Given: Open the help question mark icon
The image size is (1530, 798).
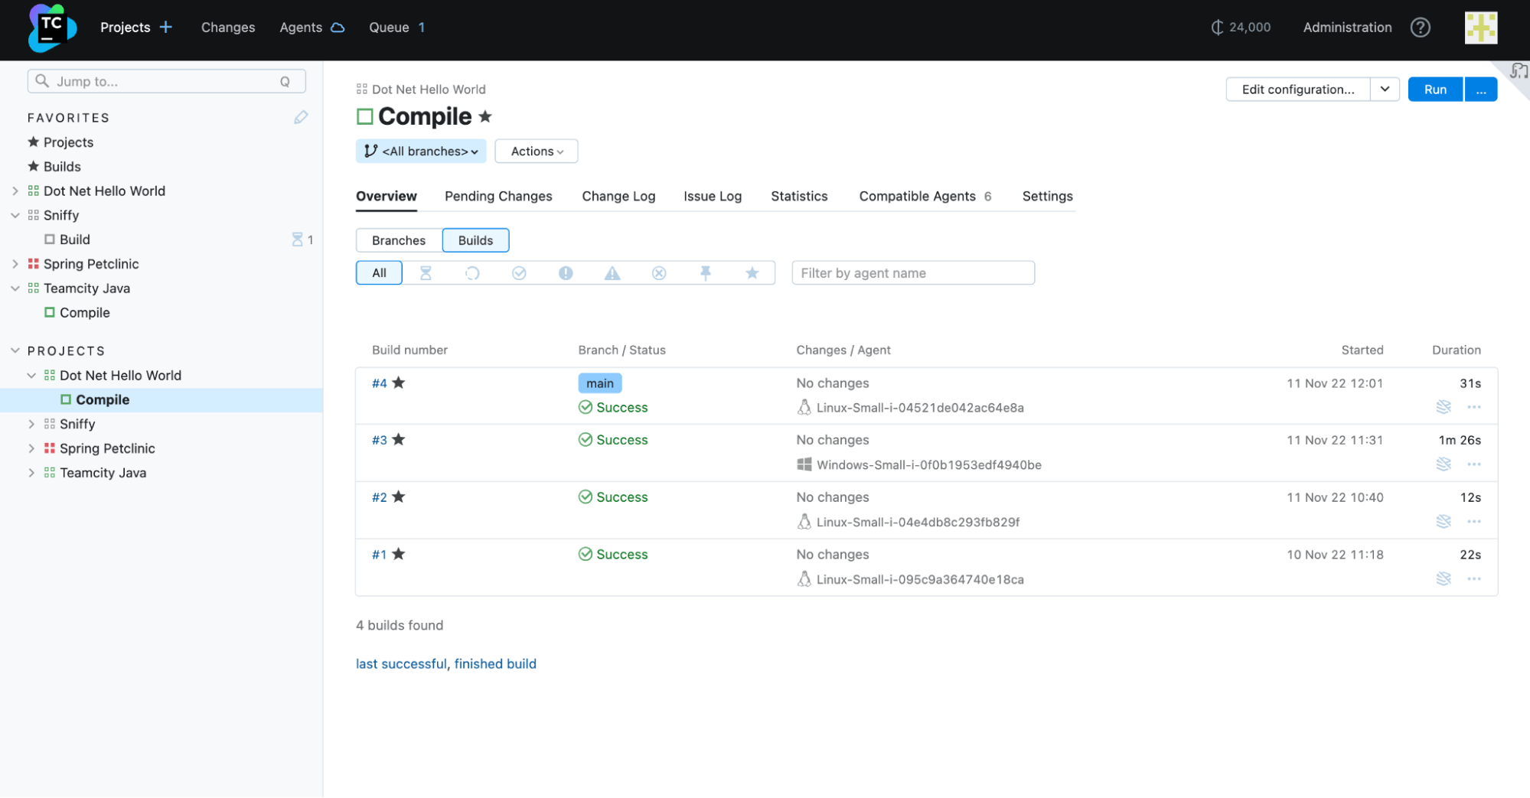Looking at the screenshot, I should pyautogui.click(x=1421, y=28).
